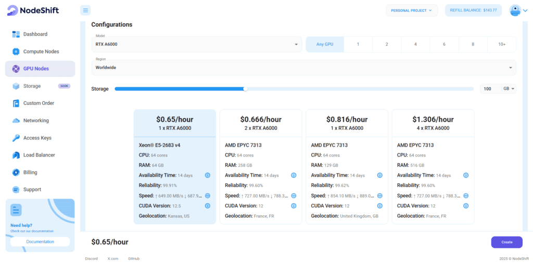Open the Region dropdown showing Worldwide
Viewport: 533px width, 263px height.
[303, 68]
